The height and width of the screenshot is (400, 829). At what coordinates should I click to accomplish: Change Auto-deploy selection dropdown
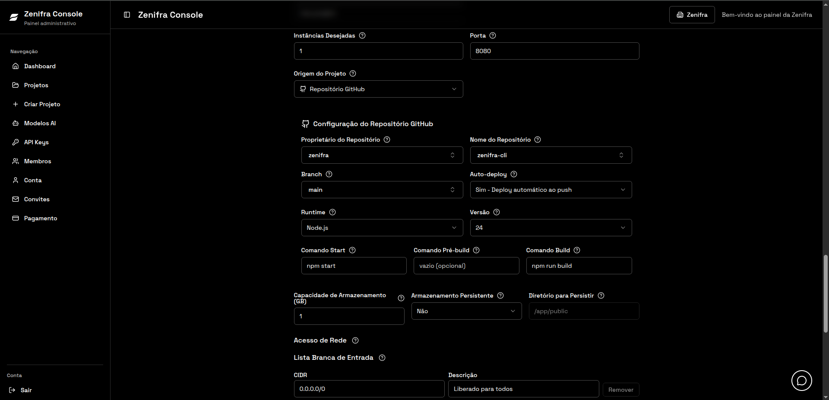551,190
